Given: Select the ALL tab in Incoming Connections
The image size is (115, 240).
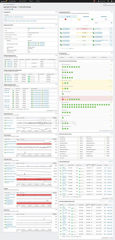Looking at the screenshot, I should (x=68, y=16).
